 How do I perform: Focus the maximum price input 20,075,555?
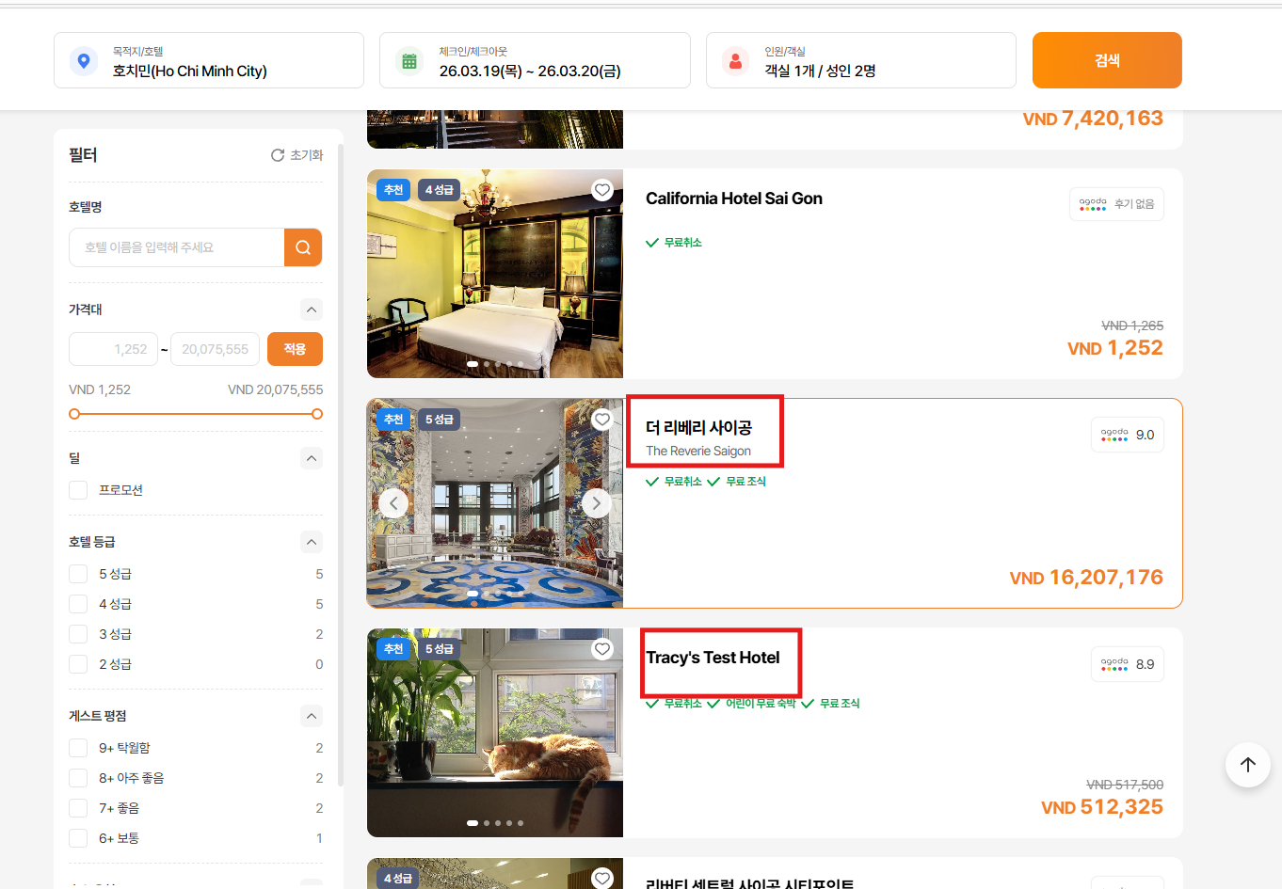click(x=216, y=349)
